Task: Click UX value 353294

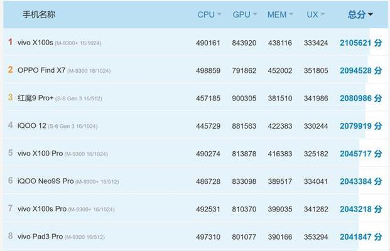Action: [316, 237]
